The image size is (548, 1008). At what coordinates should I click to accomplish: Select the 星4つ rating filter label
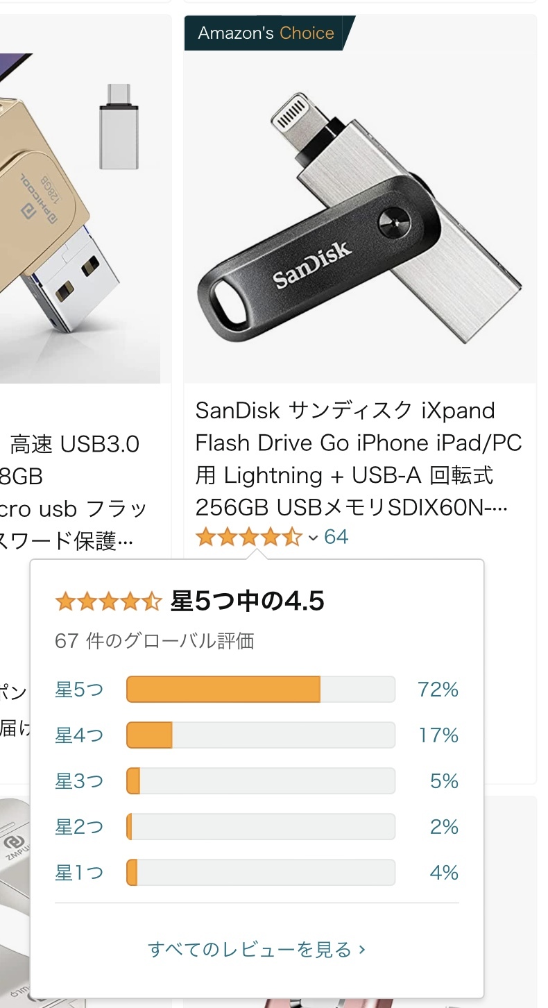79,735
